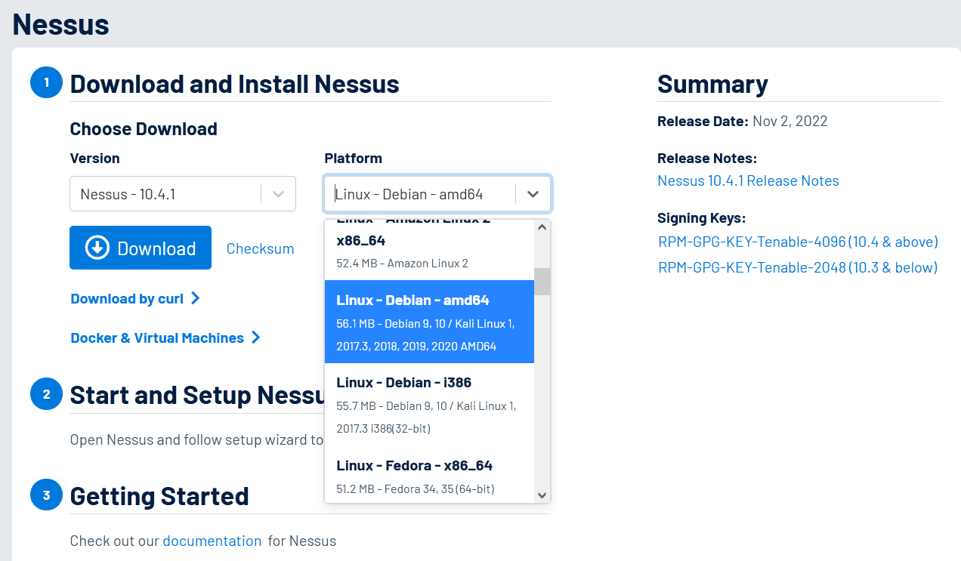Click the text 52.4 MB - Amazon Linux 2
This screenshot has height=561, width=961.
coord(402,263)
